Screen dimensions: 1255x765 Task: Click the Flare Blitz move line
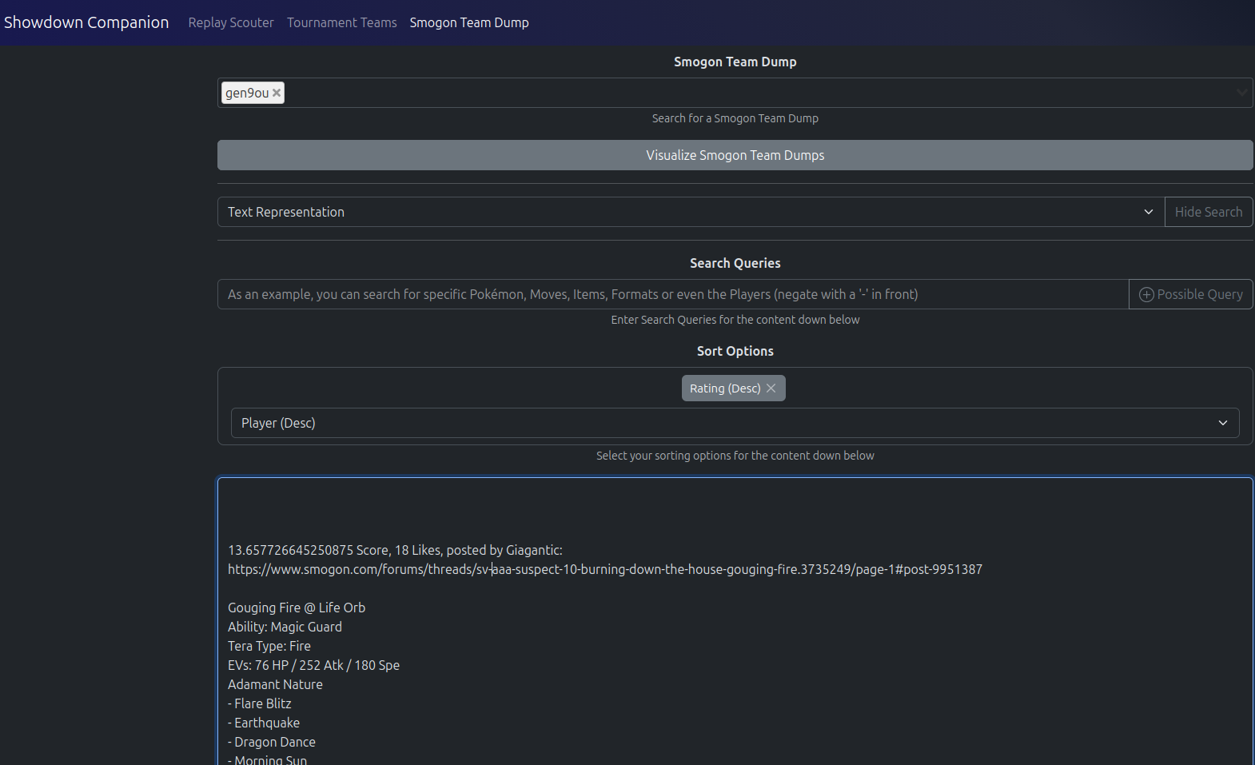click(262, 703)
